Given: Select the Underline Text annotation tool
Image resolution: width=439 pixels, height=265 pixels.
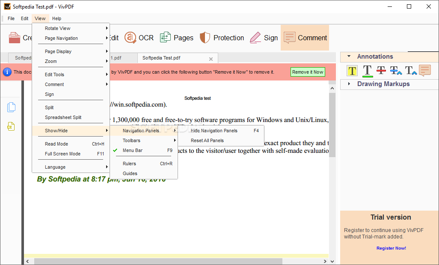Looking at the screenshot, I should pos(367,71).
